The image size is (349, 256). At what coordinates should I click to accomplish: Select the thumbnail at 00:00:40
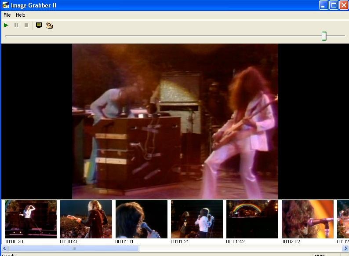coord(86,219)
